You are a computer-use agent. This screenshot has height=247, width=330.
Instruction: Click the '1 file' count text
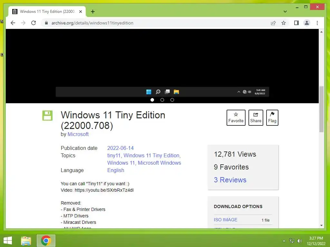coord(266,220)
